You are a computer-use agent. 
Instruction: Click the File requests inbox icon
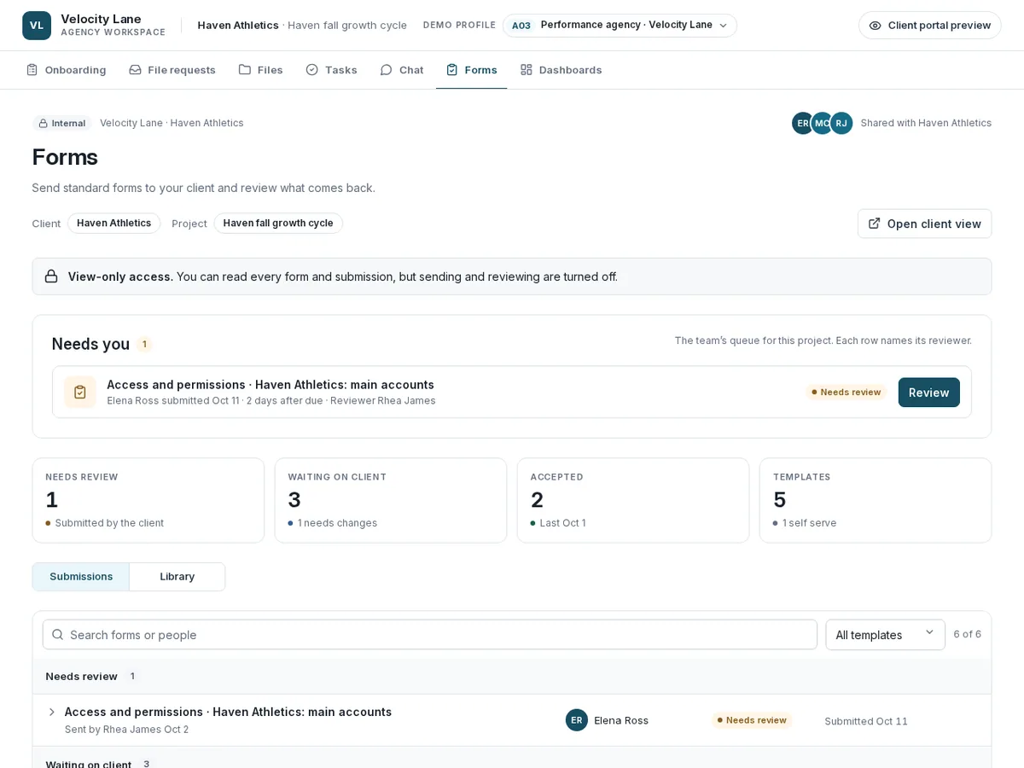coord(135,70)
